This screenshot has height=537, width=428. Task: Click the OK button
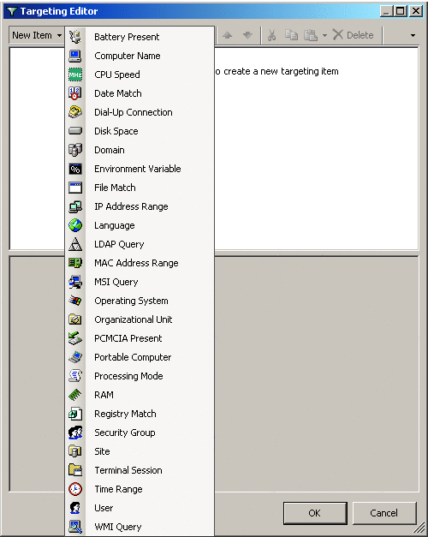click(x=315, y=513)
